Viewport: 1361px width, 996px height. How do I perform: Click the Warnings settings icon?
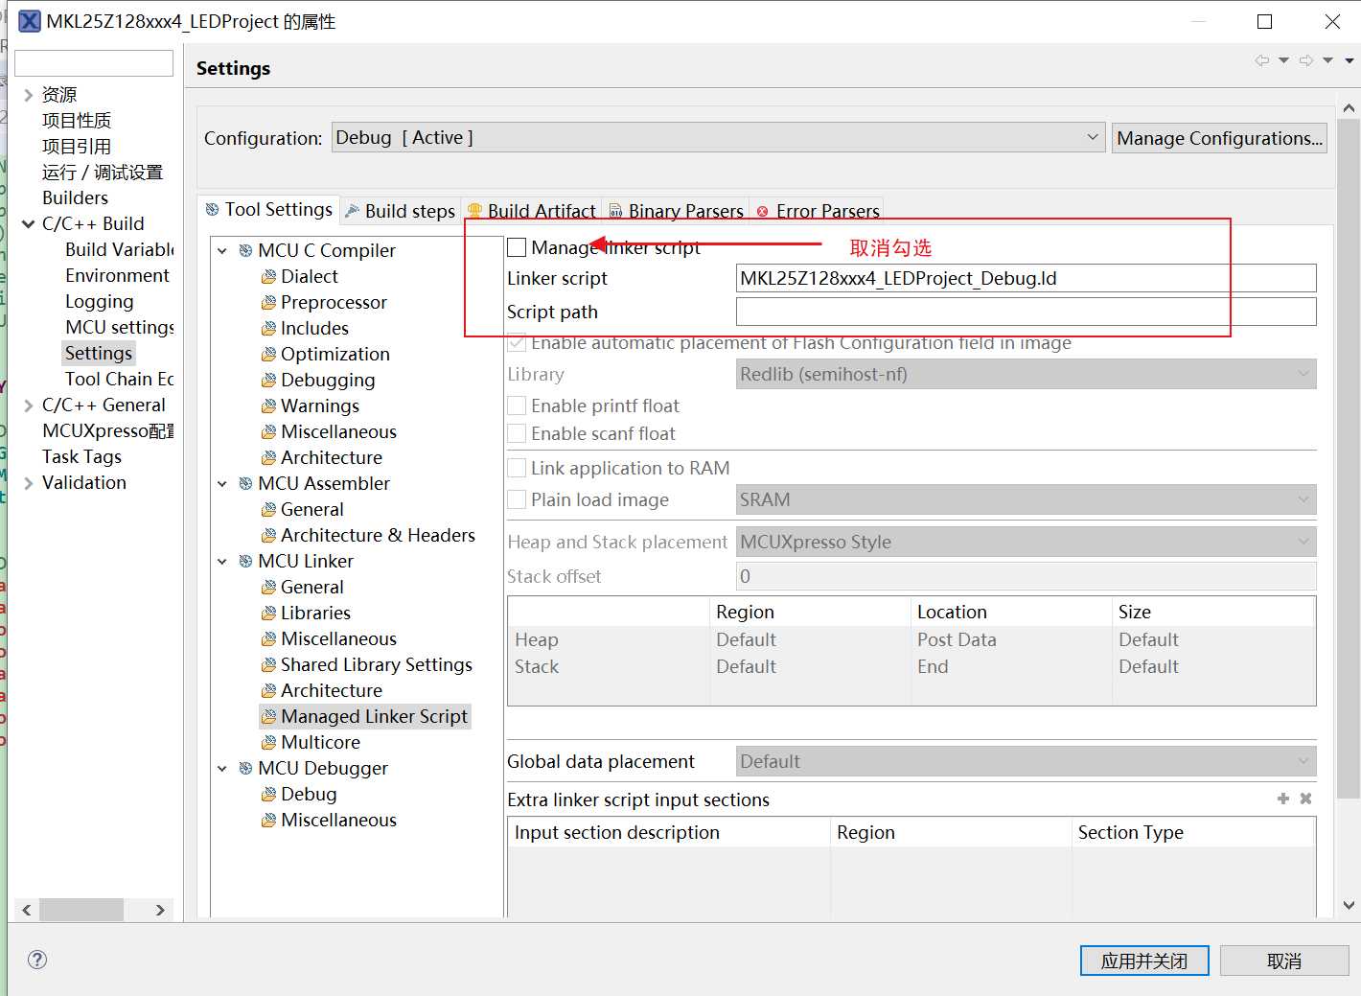point(268,405)
